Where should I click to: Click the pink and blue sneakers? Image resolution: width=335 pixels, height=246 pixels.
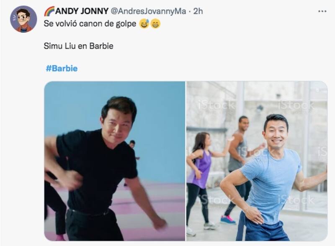228,220
